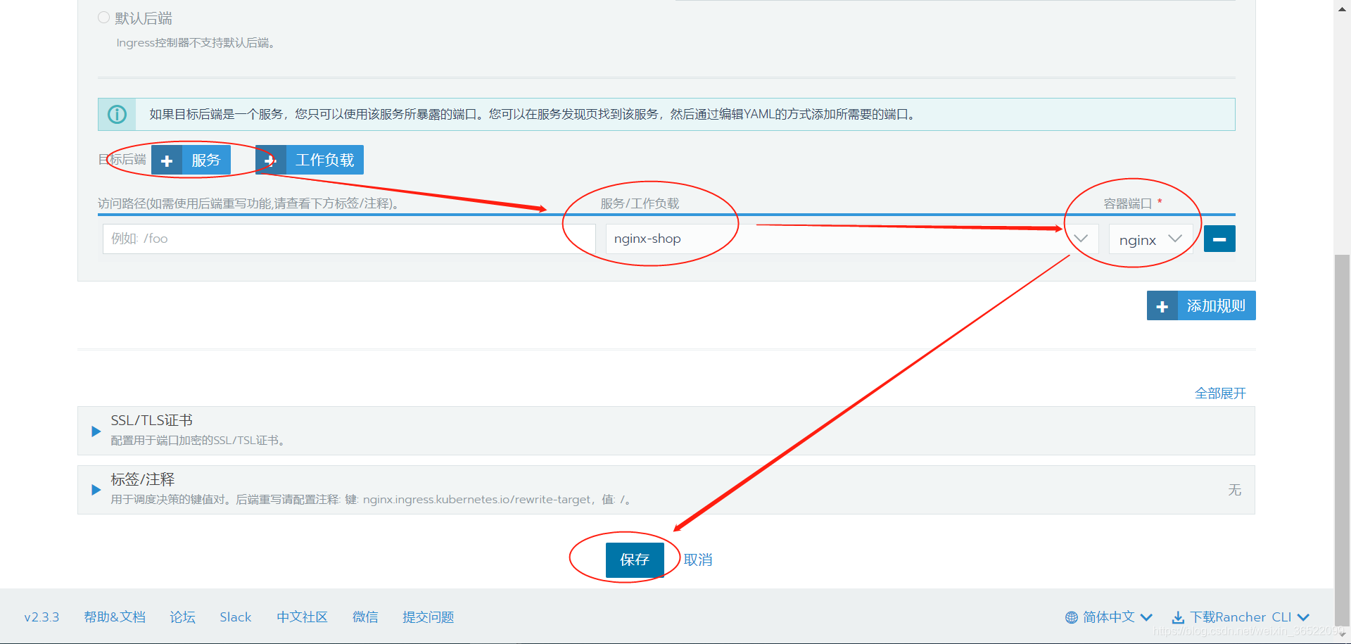
Task: Remove the rule row with minus button
Action: 1219,239
